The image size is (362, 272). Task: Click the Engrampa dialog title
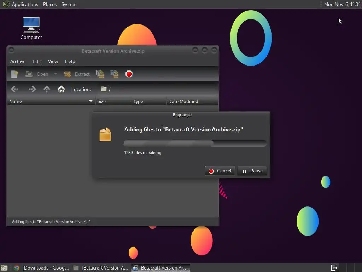tap(182, 115)
